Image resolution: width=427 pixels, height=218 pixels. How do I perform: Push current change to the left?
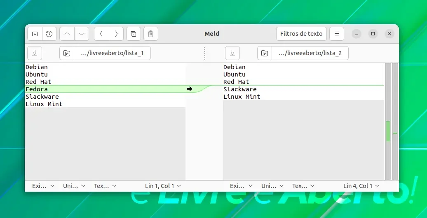coord(101,34)
